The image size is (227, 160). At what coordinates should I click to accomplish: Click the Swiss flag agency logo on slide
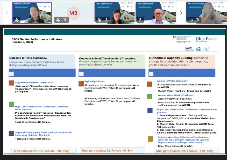(182, 39)
